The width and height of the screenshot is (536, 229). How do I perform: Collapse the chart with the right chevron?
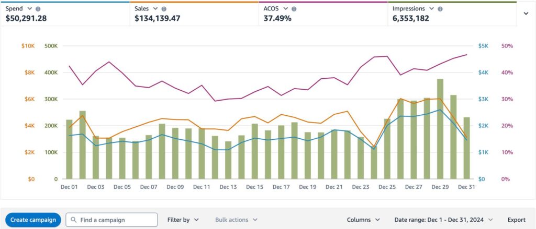coord(526,14)
